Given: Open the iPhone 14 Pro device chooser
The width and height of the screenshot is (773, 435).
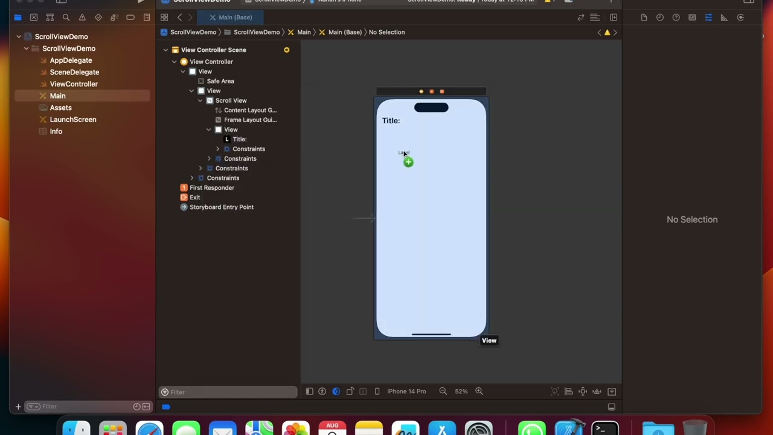Looking at the screenshot, I should pyautogui.click(x=406, y=391).
